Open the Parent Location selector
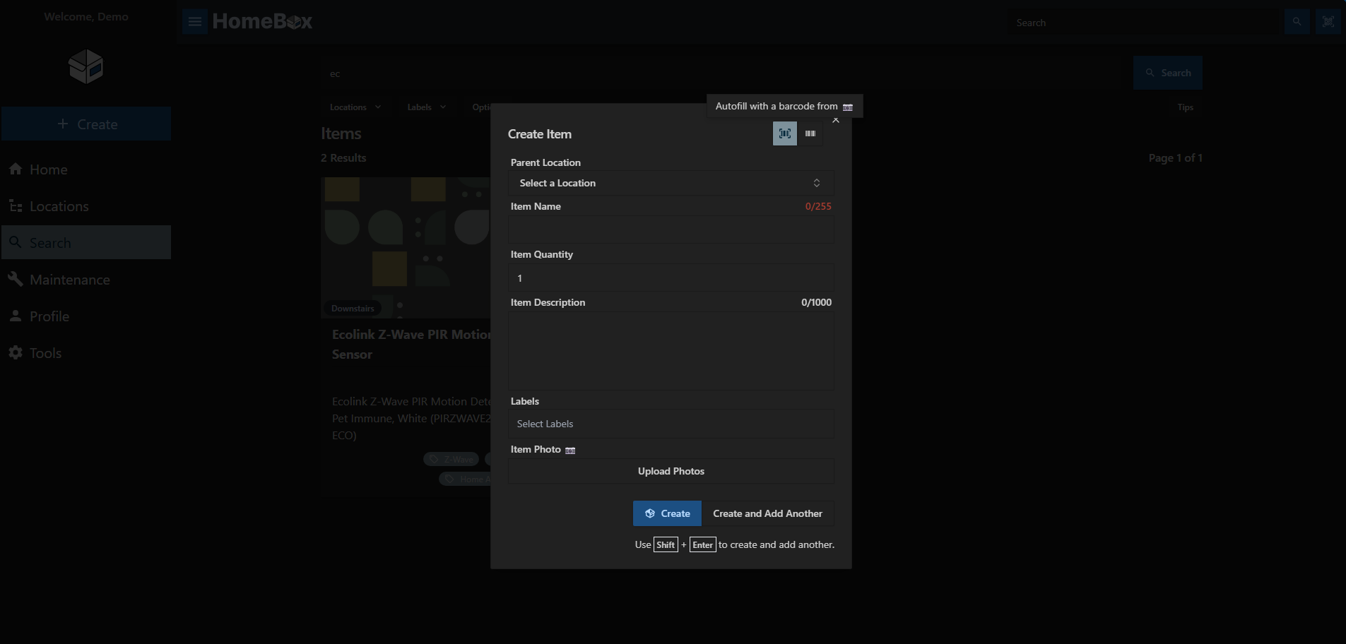This screenshot has width=1346, height=644. point(670,183)
